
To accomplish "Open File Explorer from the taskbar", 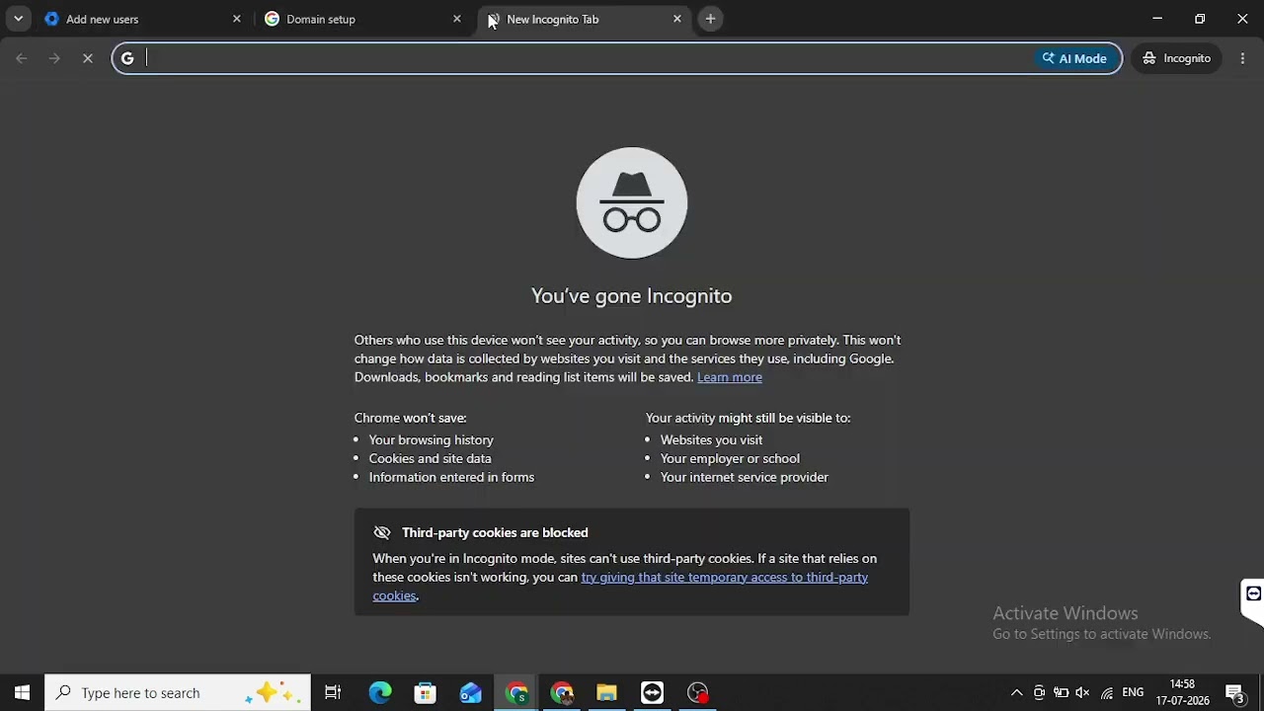I will 607,693.
